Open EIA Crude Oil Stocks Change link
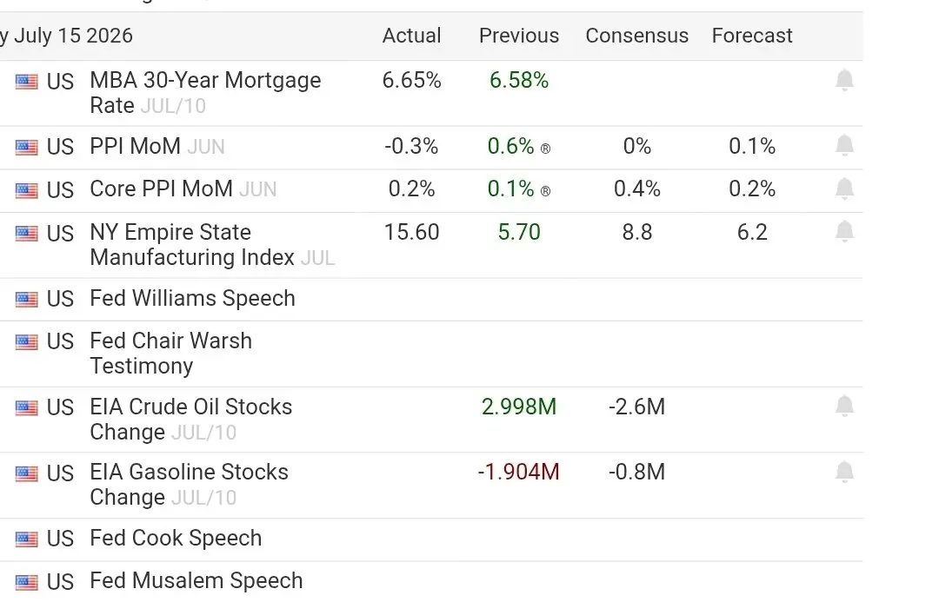939x602 pixels. pos(191,420)
